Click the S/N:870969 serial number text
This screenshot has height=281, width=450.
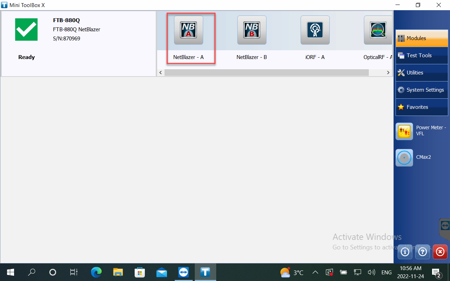66,39
